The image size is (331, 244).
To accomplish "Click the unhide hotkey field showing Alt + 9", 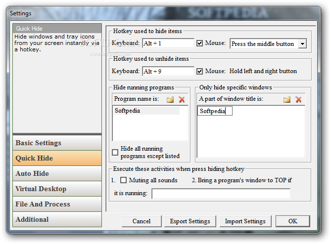I will pyautogui.click(x=168, y=71).
